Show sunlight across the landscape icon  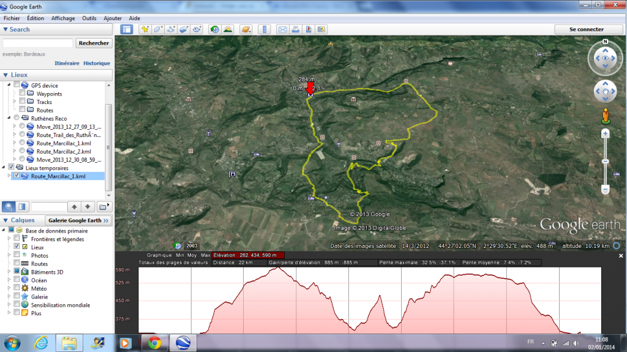[x=228, y=29]
